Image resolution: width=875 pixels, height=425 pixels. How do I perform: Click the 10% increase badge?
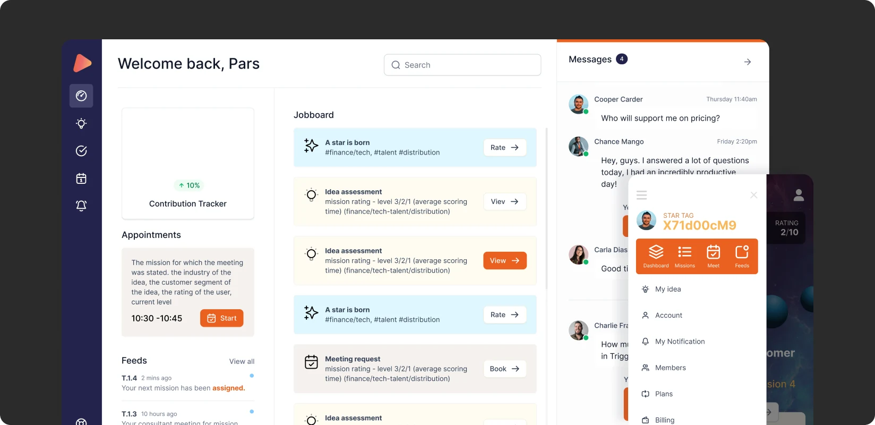[x=189, y=185]
